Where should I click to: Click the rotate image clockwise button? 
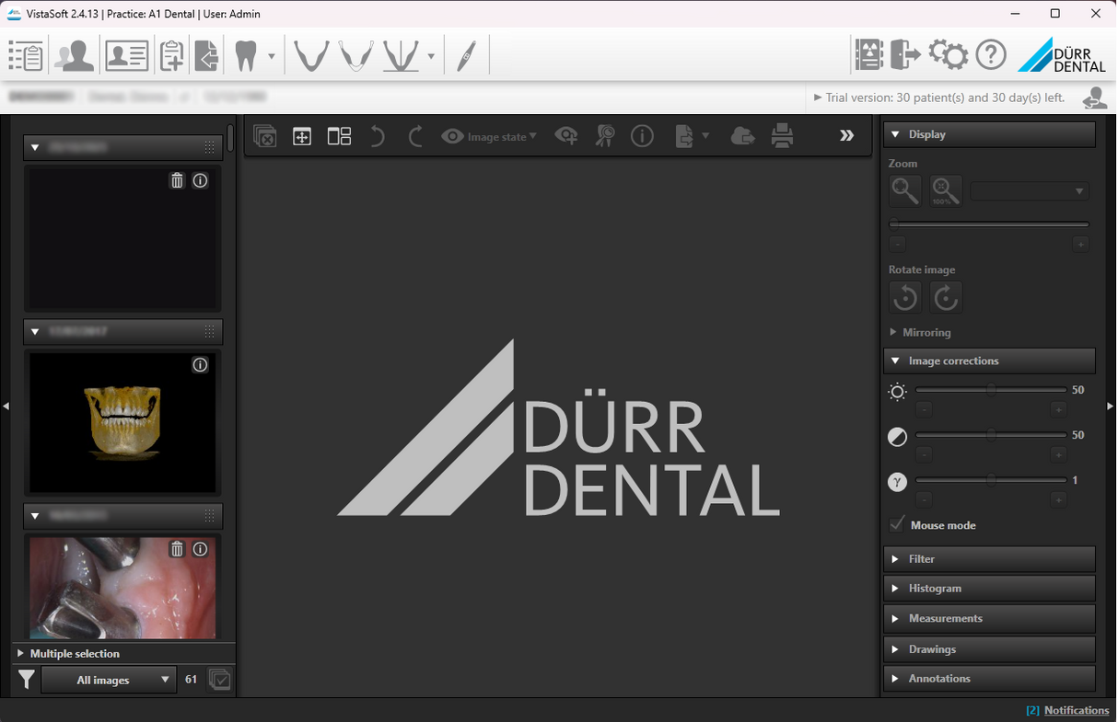click(x=946, y=297)
